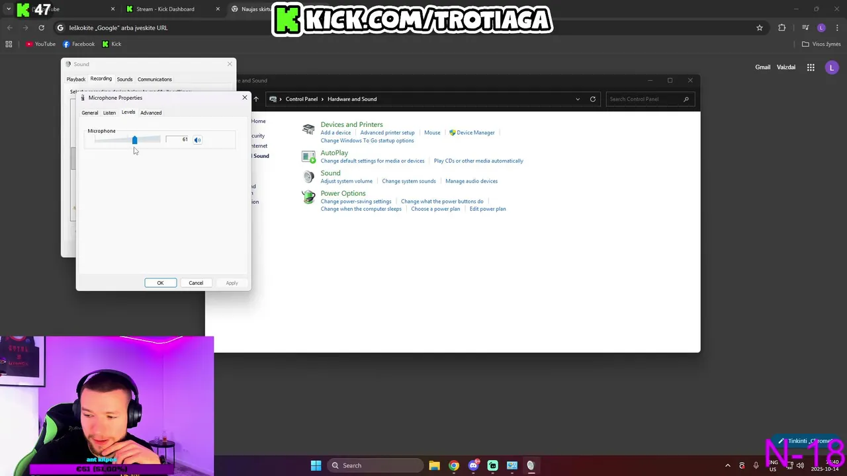847x476 pixels.
Task: Open Devices and Printers in Control Panel
Action: [351, 124]
